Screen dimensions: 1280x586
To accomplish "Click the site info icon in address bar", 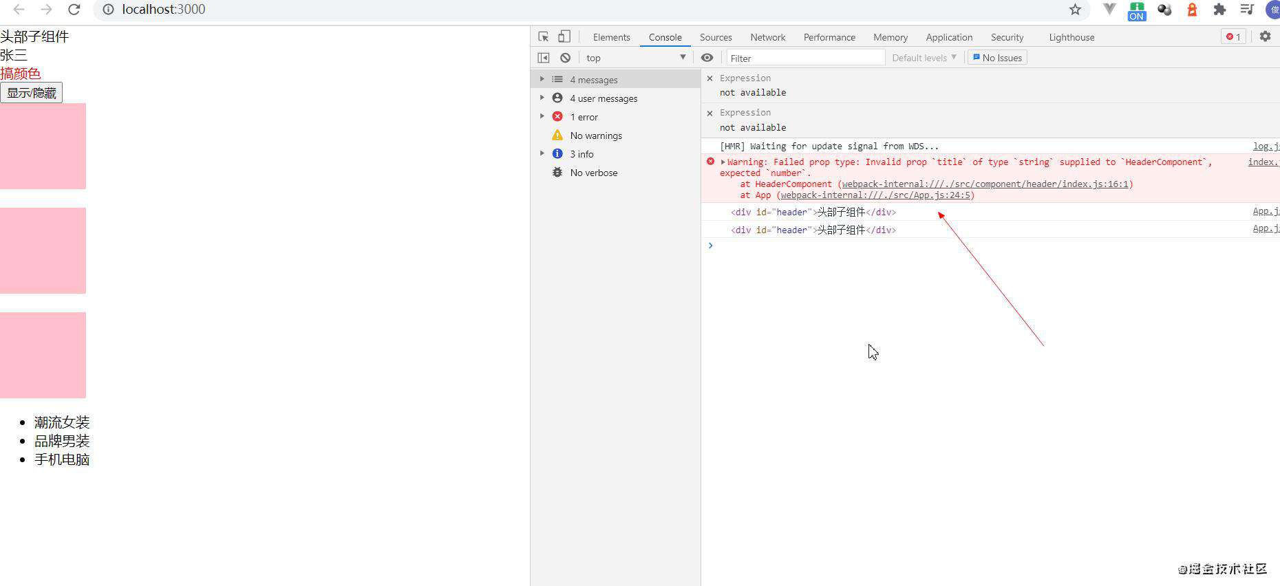I will tap(108, 10).
